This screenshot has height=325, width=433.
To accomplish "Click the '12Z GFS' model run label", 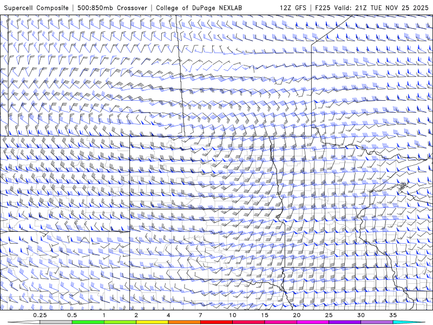I will pos(293,8).
